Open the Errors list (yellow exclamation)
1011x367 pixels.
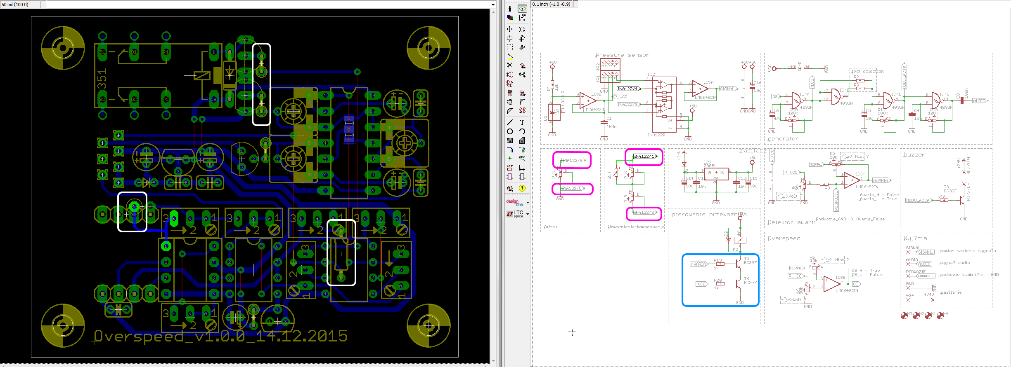tap(522, 188)
